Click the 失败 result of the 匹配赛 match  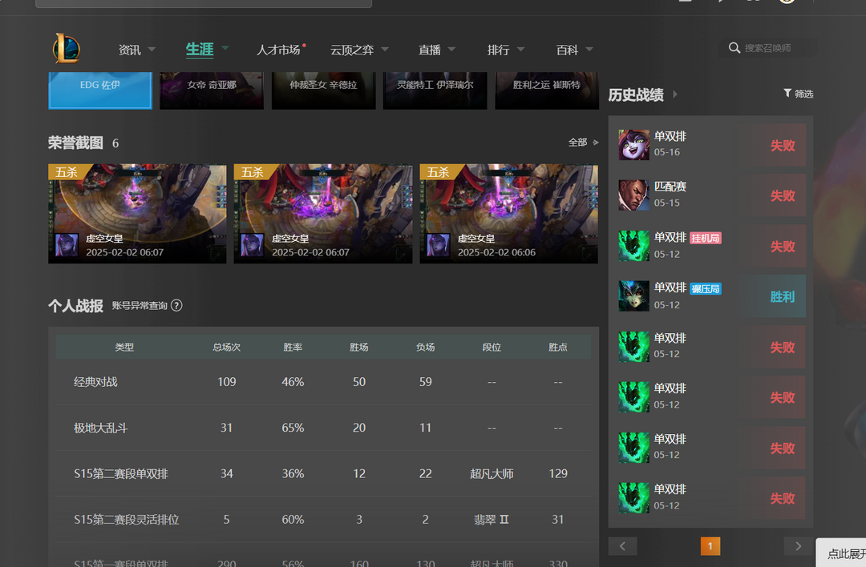[783, 195]
